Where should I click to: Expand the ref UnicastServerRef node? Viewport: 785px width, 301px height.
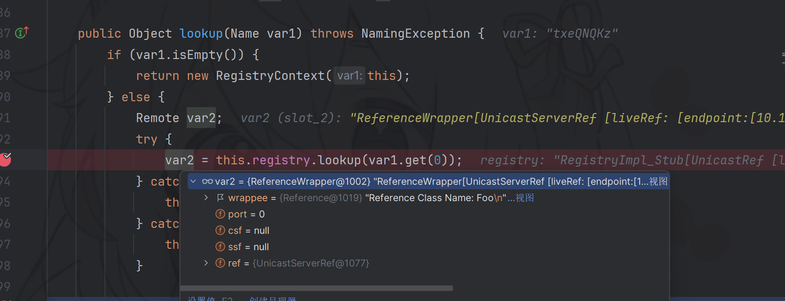tap(206, 263)
